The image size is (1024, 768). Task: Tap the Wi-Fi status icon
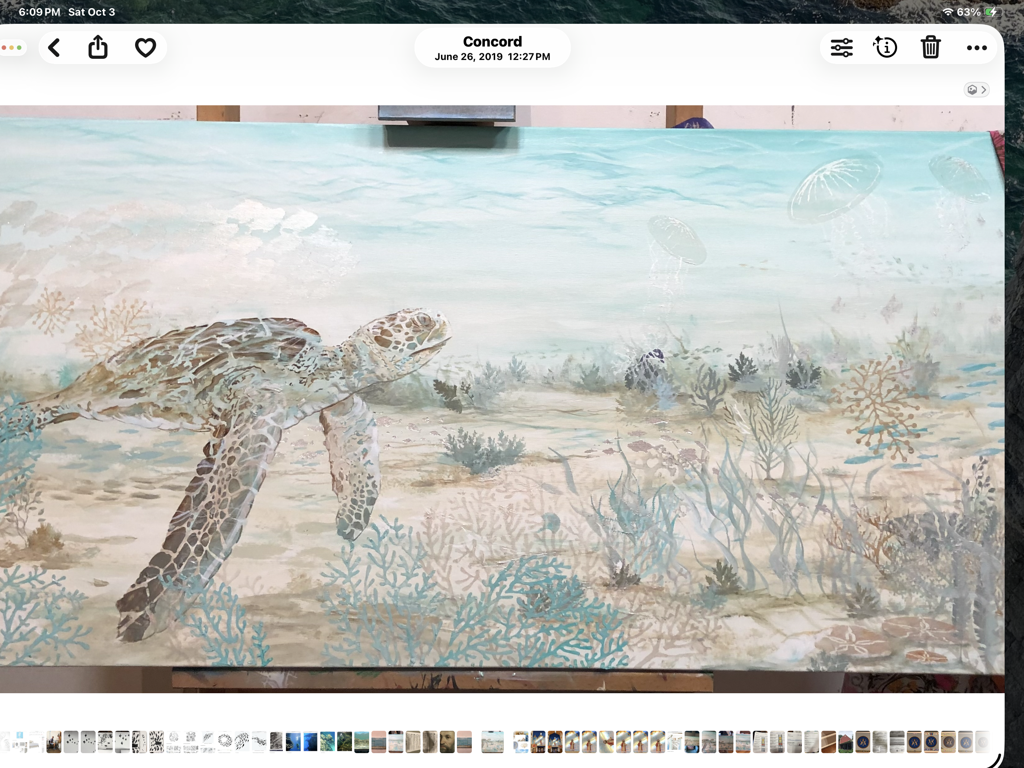point(948,12)
